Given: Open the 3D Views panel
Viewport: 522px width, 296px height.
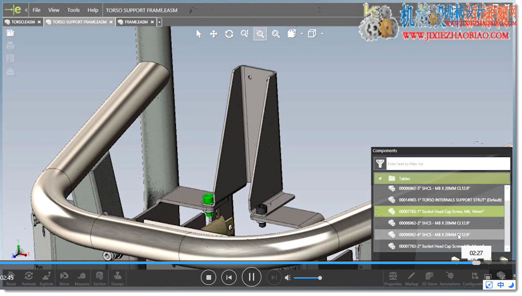Looking at the screenshot, I should pyautogui.click(x=429, y=279).
